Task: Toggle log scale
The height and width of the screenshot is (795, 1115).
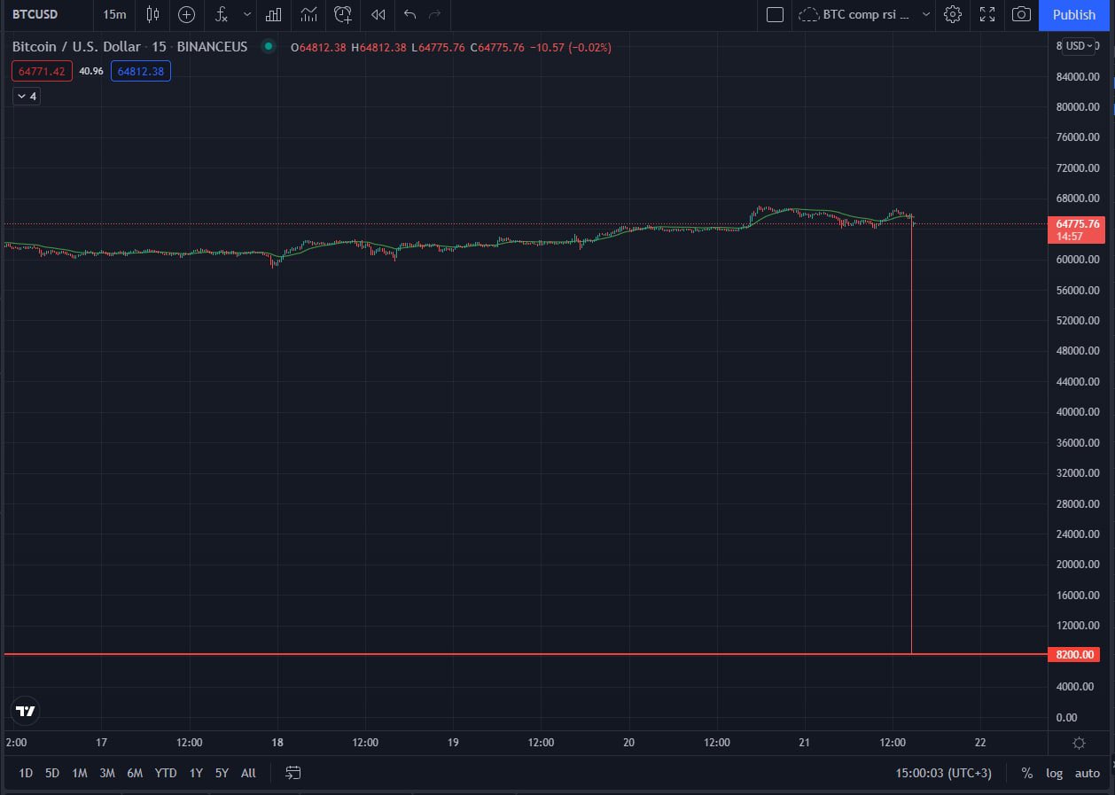Action: [x=1054, y=773]
